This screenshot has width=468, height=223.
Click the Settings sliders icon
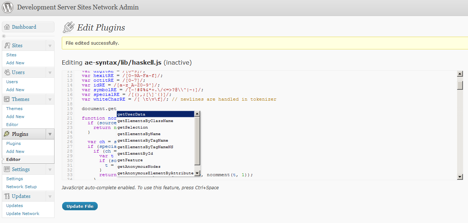[x=7, y=169]
